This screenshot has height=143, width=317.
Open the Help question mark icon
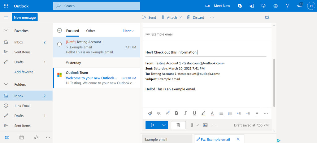tap(287, 6)
